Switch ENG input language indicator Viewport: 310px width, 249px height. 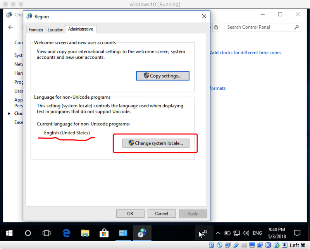tap(257, 233)
